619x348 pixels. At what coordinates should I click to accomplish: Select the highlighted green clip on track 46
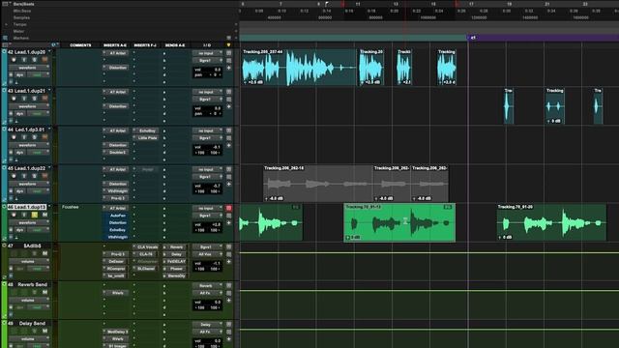click(399, 222)
